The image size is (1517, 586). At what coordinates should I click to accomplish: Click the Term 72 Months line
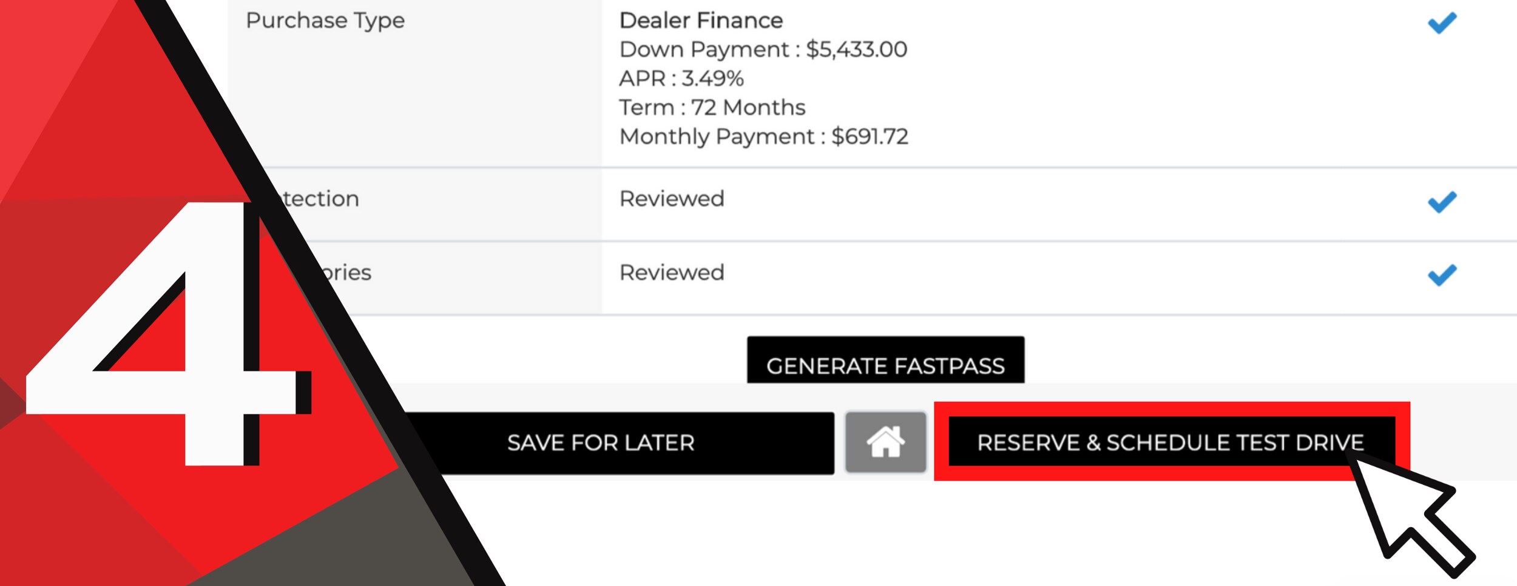pyautogui.click(x=712, y=108)
